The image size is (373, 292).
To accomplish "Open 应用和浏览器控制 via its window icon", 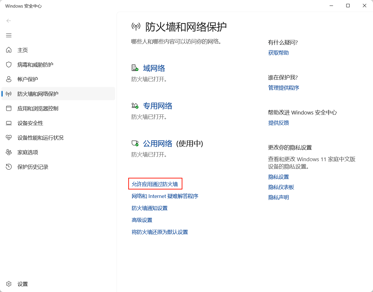I will pos(9,108).
